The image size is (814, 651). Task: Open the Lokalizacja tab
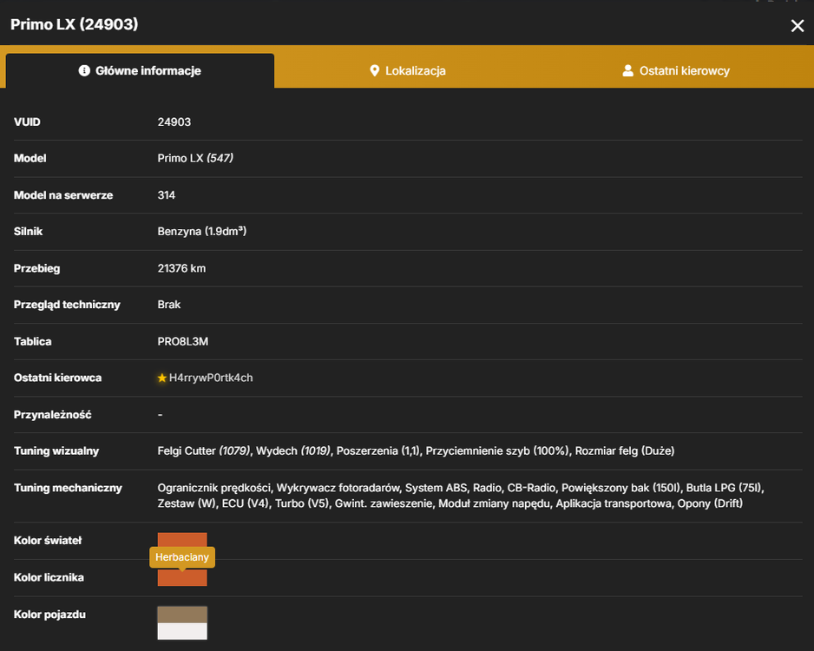[x=408, y=70]
